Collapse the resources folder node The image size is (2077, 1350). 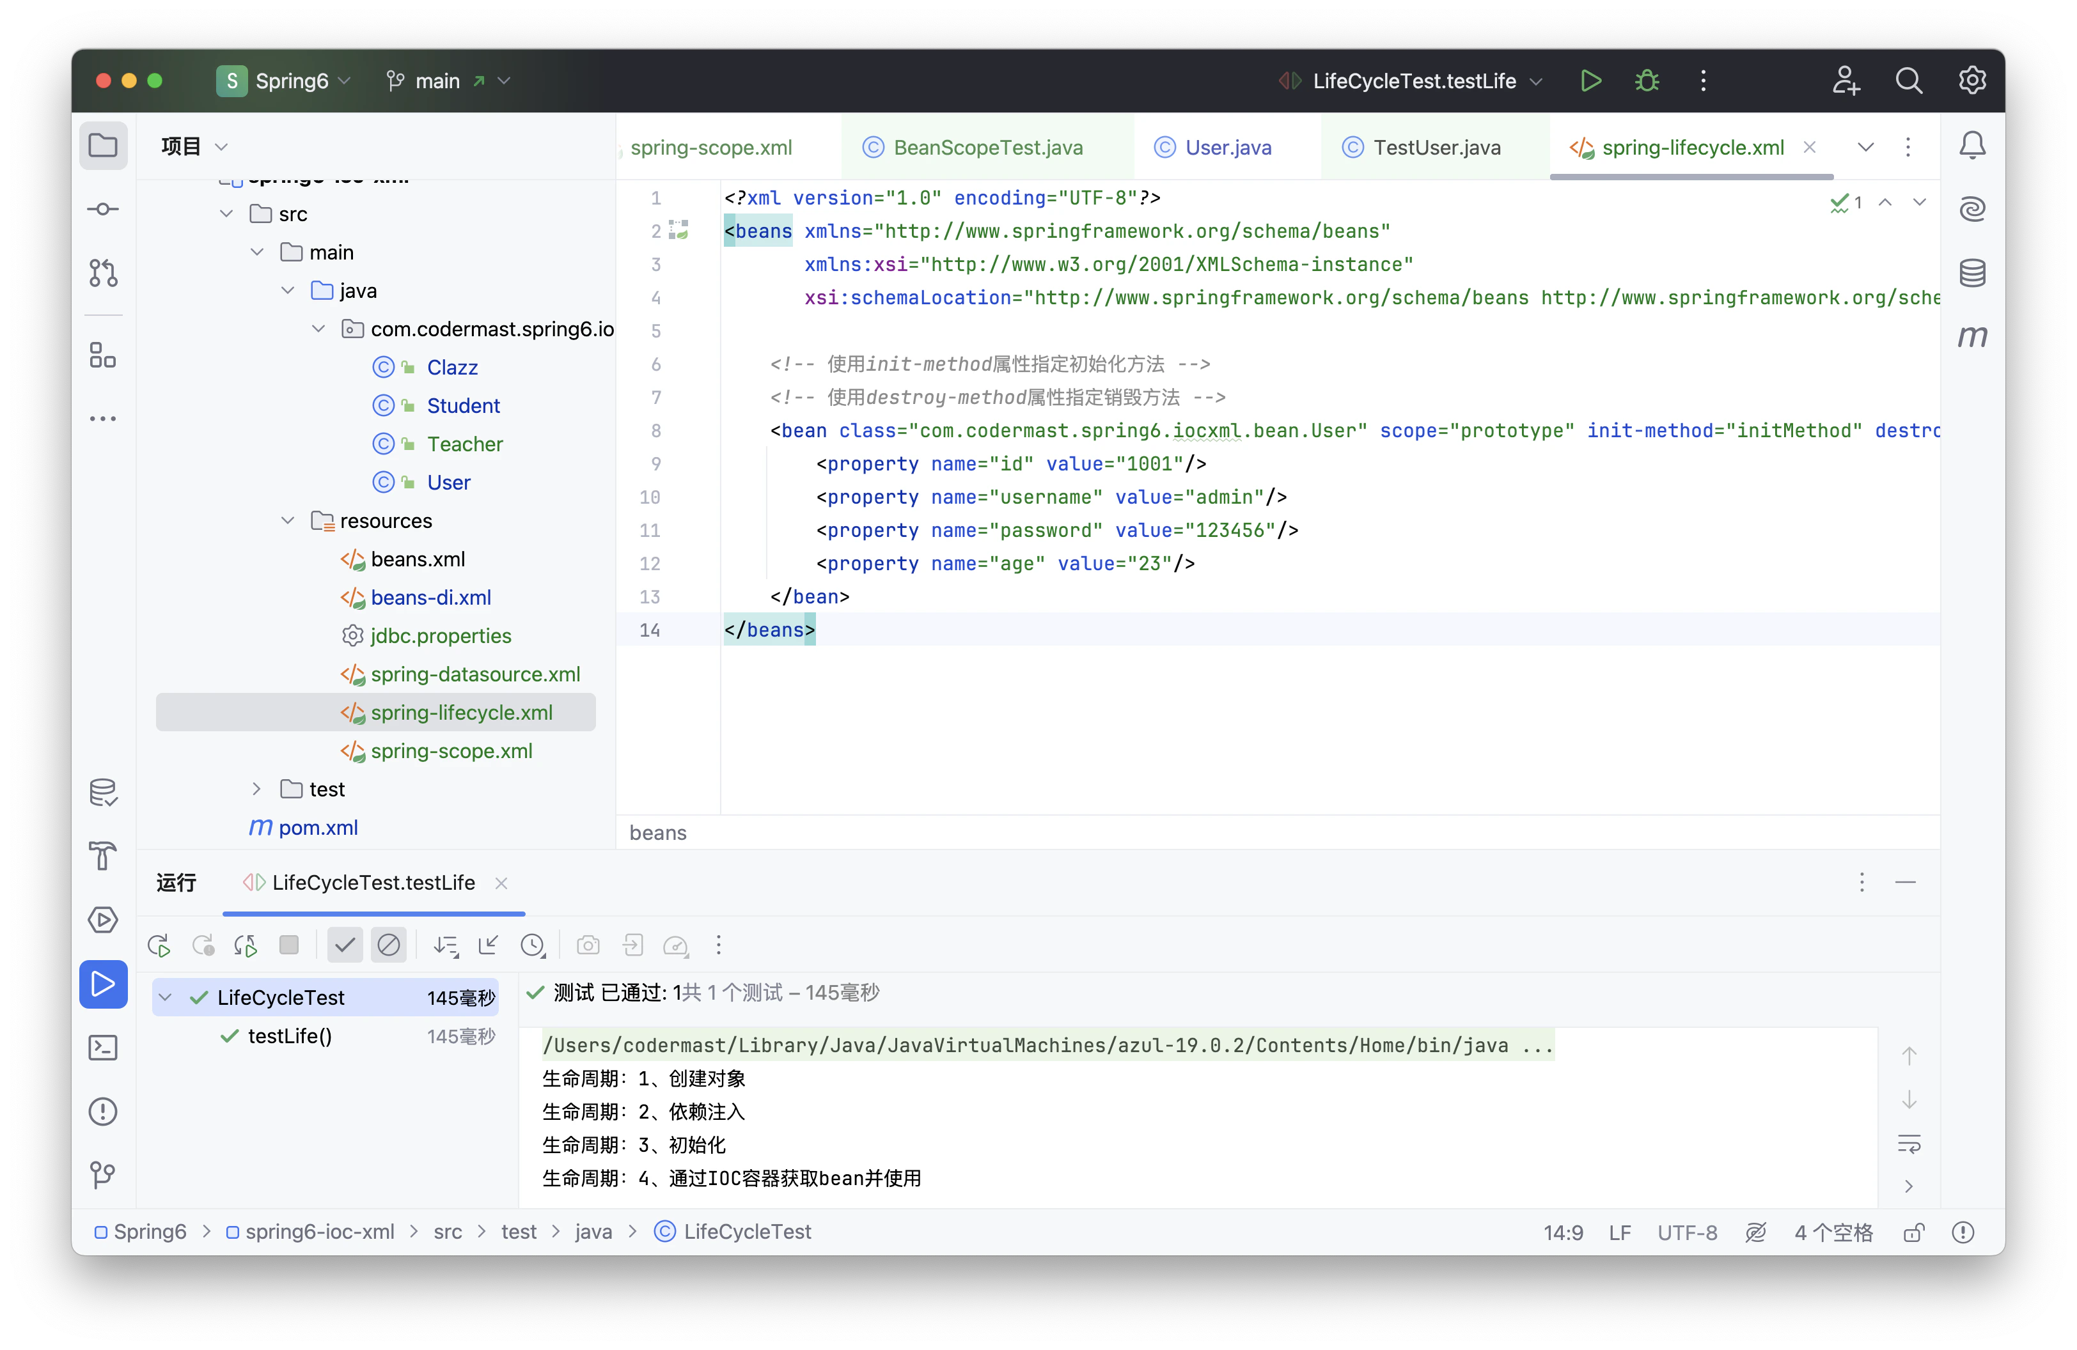click(287, 521)
